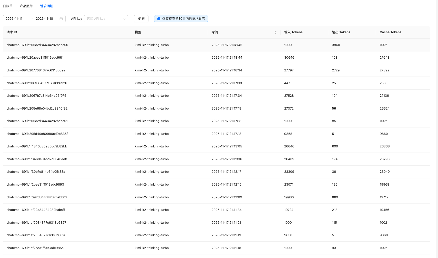
Task: Select the 请求明细 tab
Action: point(46,6)
